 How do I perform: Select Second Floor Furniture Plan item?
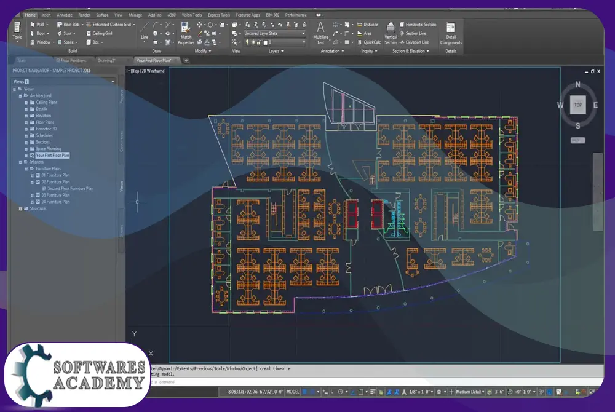pyautogui.click(x=70, y=189)
